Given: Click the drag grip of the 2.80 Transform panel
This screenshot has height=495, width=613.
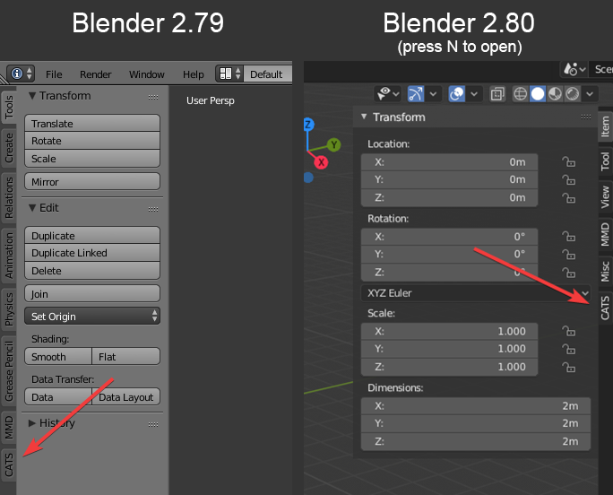Looking at the screenshot, I should tap(585, 117).
